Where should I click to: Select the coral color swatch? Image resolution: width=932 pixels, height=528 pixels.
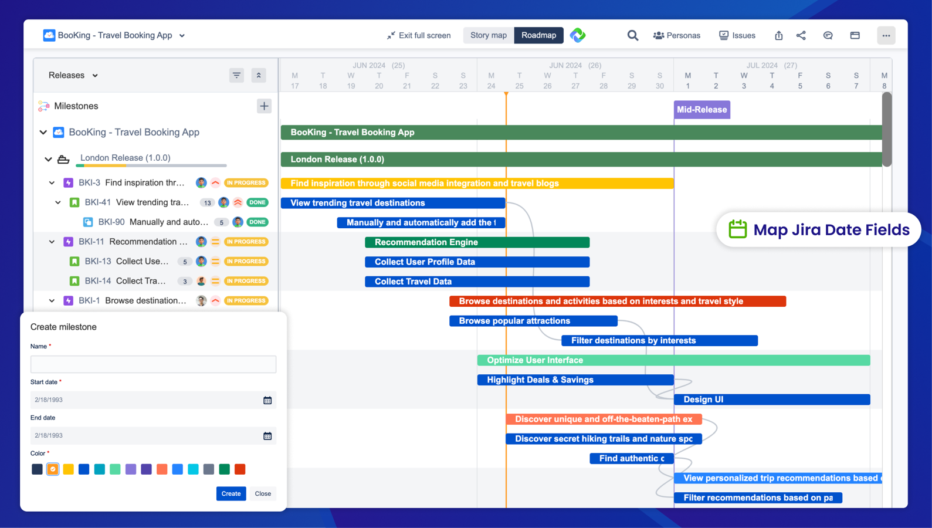[162, 469]
